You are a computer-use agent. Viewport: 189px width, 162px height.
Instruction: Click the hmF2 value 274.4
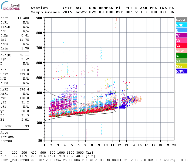click(x=24, y=89)
